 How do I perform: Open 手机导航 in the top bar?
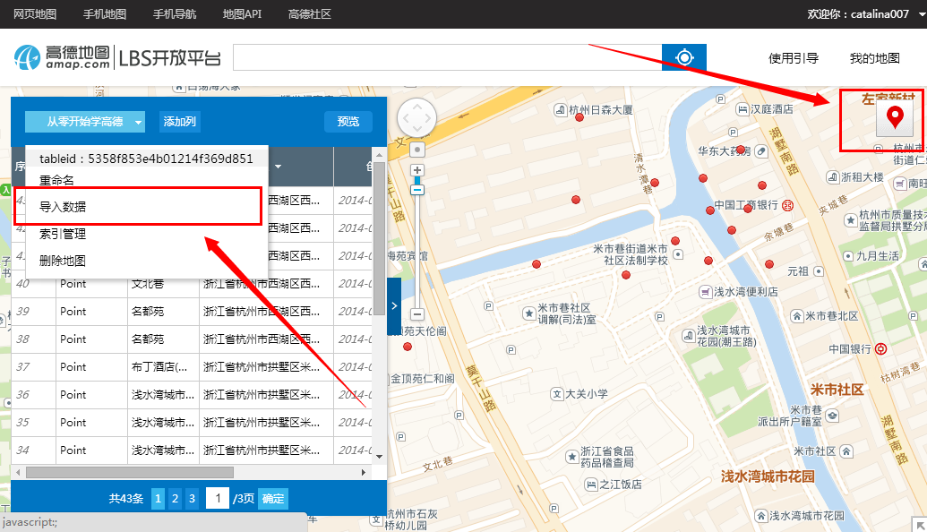175,14
